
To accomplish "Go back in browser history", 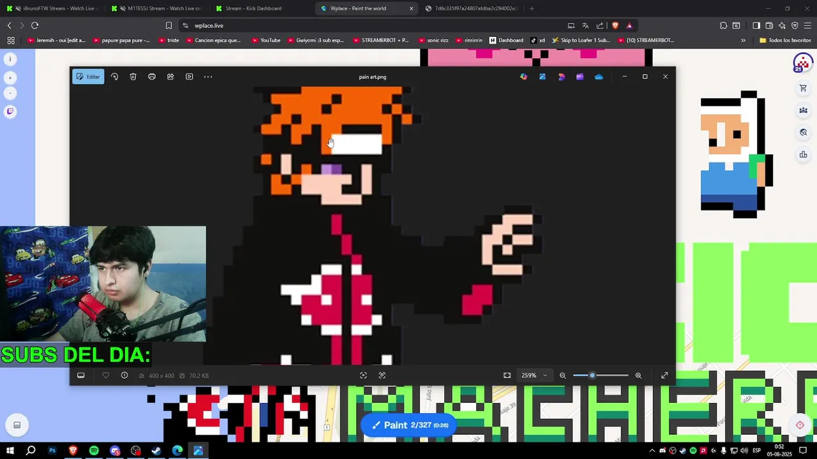I will (9, 25).
